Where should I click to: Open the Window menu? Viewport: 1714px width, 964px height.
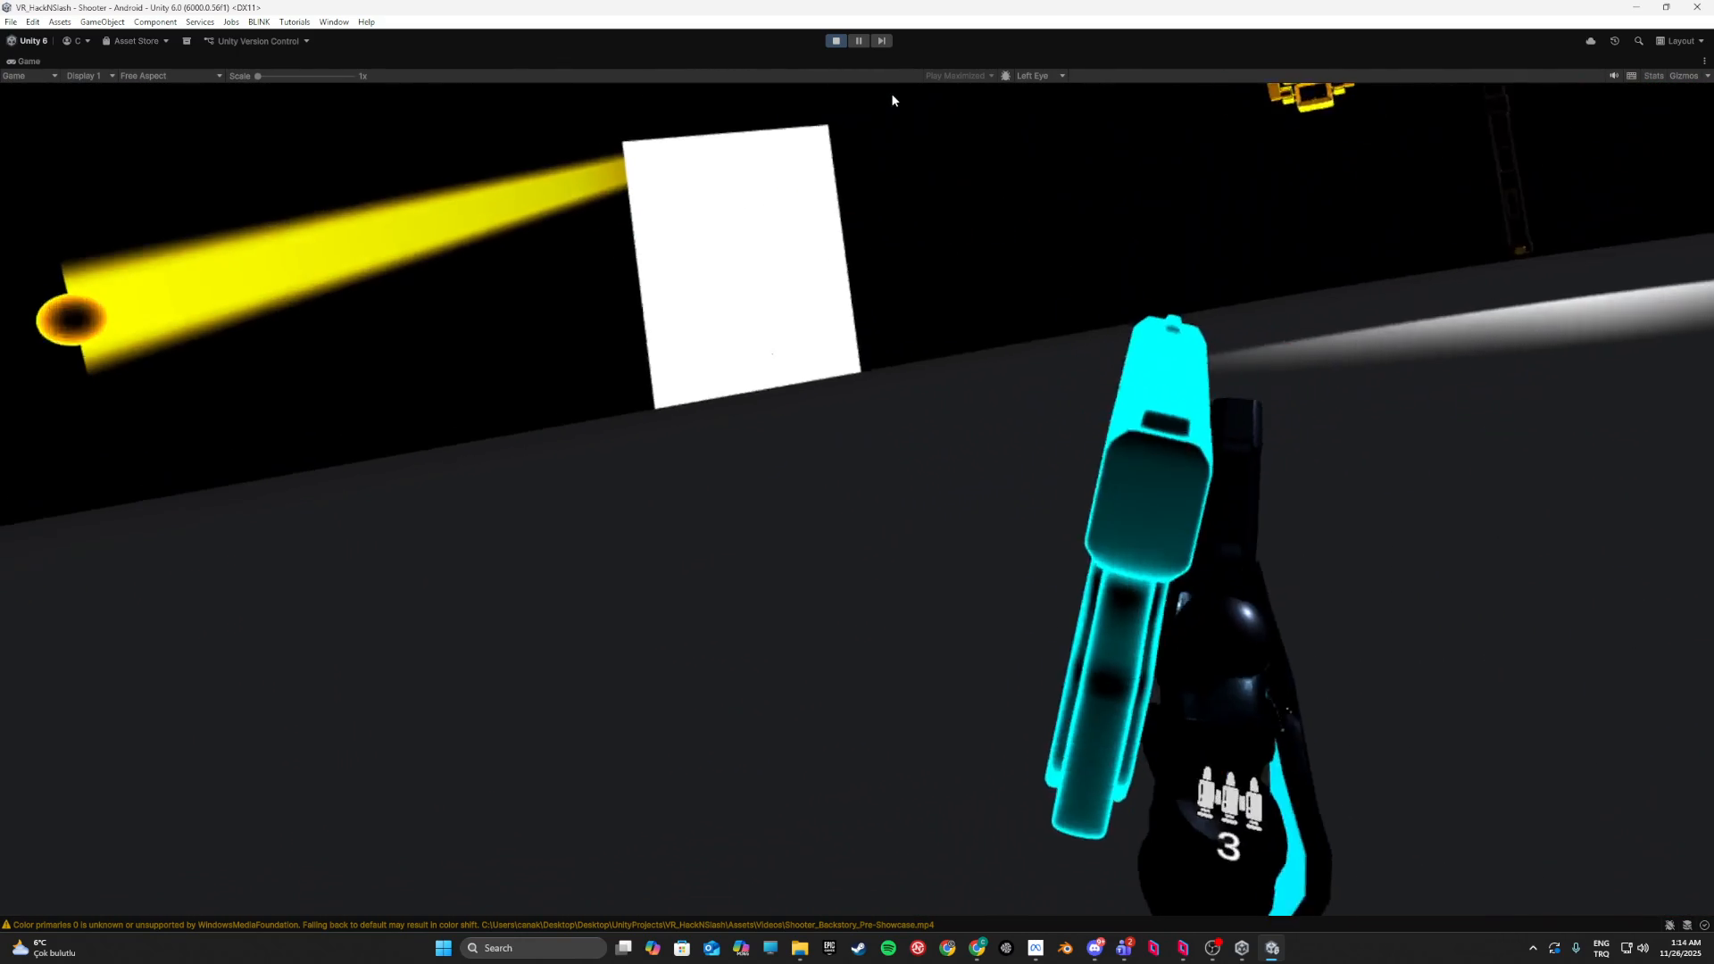[x=334, y=21]
